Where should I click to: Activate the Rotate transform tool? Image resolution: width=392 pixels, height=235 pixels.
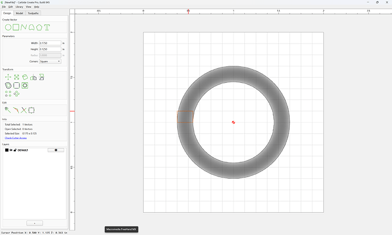pos(25,77)
